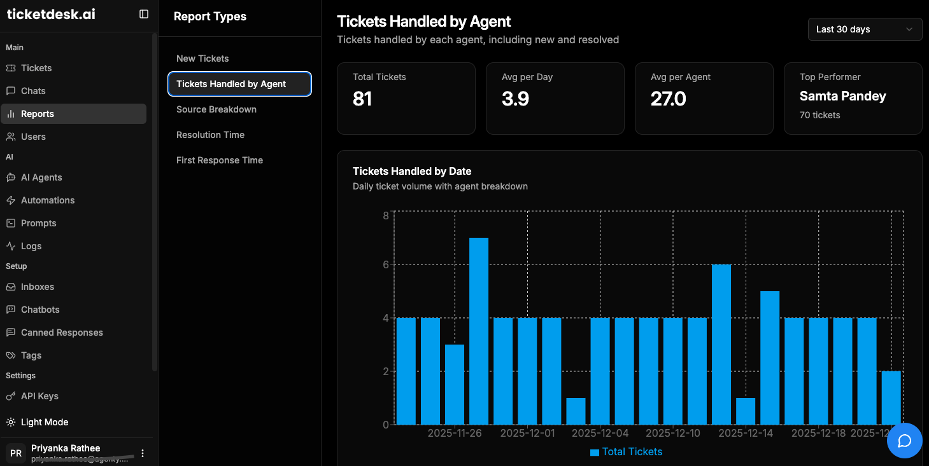
Task: Click the tallest bar in chart
Action: [479, 331]
